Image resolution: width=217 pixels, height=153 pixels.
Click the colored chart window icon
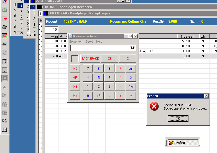[x=4, y=70]
